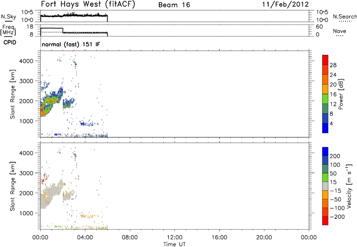Click the '18' frequency tick label
Screen dimensions: 357x247
(x=29, y=27)
